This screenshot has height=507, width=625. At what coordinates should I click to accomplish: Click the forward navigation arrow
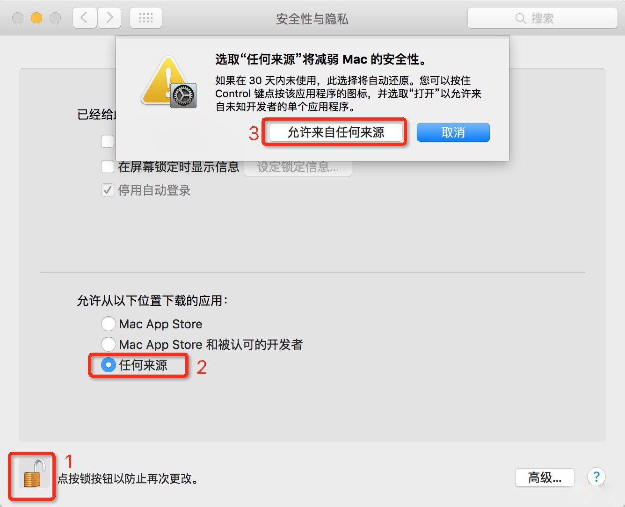click(109, 18)
